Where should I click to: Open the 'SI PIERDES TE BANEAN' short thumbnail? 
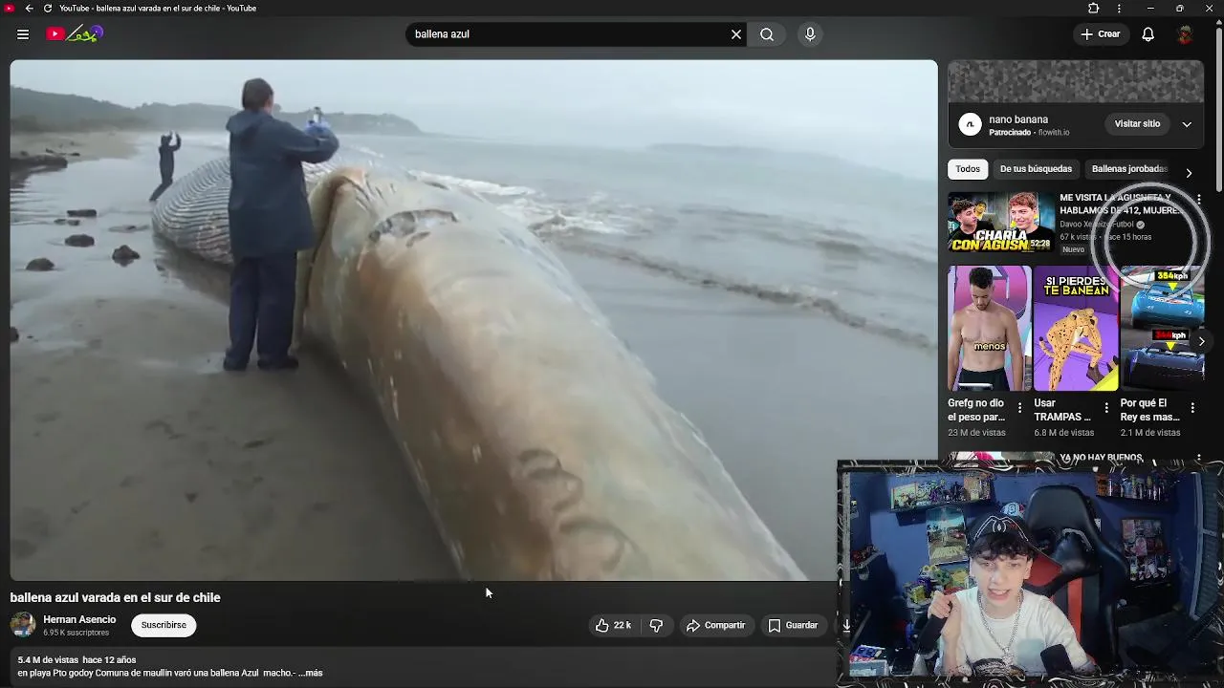(1076, 329)
